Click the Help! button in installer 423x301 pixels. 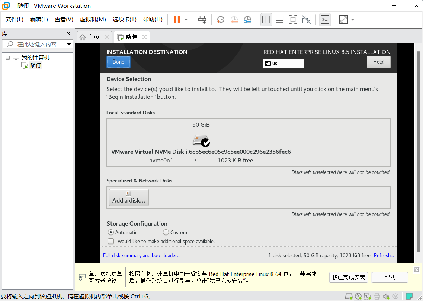[x=378, y=62]
